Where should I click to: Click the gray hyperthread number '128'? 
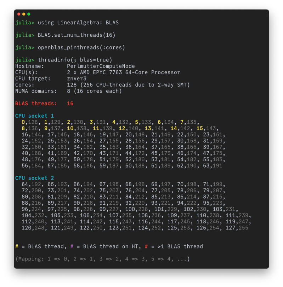[33, 122]
